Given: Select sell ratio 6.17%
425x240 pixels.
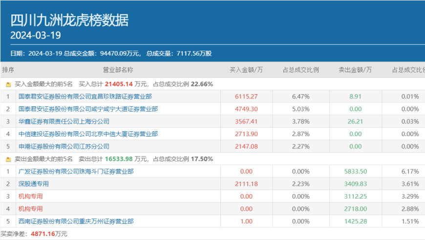Looking at the screenshot, I should pos(410,172).
